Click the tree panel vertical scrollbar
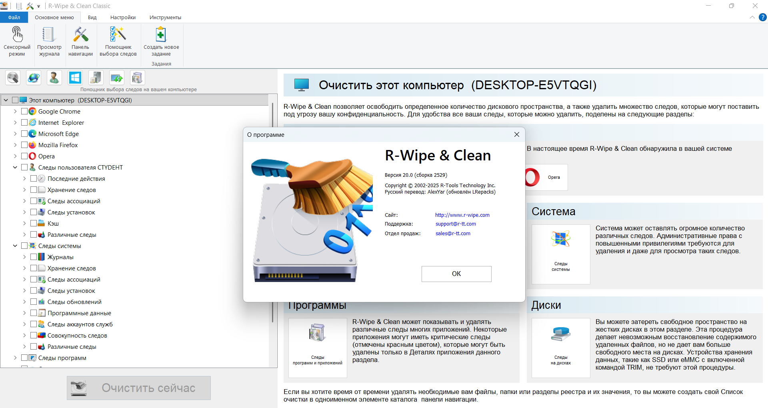Screen dimensions: 768x408 [273, 212]
